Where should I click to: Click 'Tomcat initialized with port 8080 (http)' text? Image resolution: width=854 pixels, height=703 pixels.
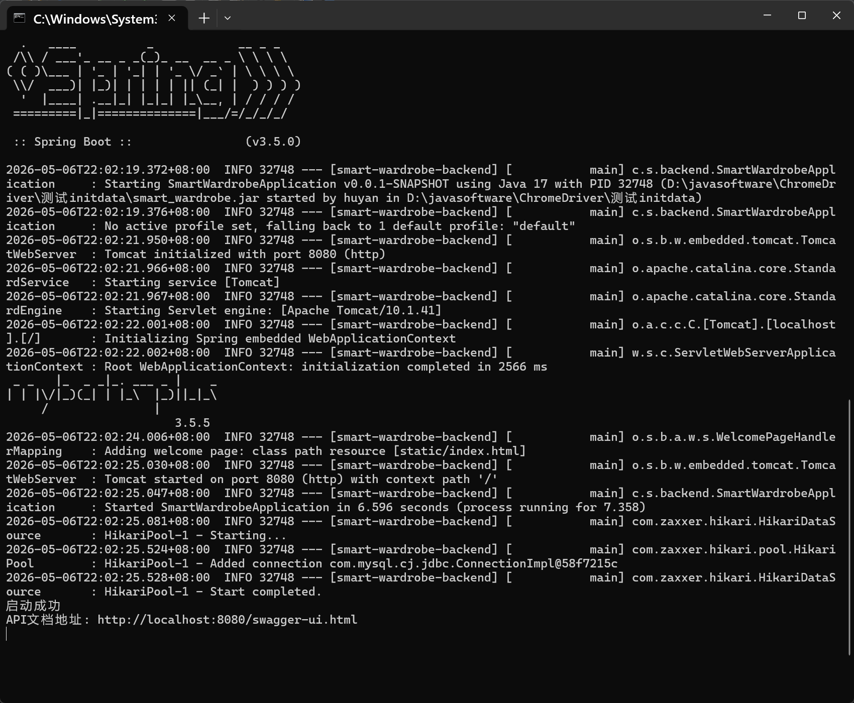[x=245, y=254]
